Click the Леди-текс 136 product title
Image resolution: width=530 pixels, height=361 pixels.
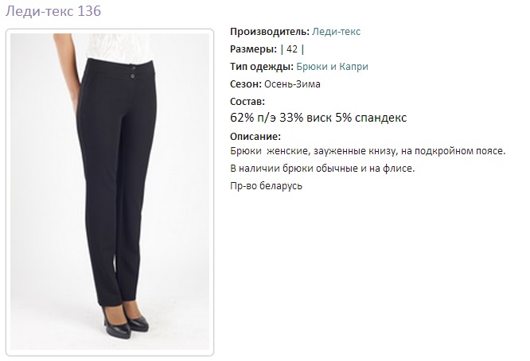coord(53,11)
